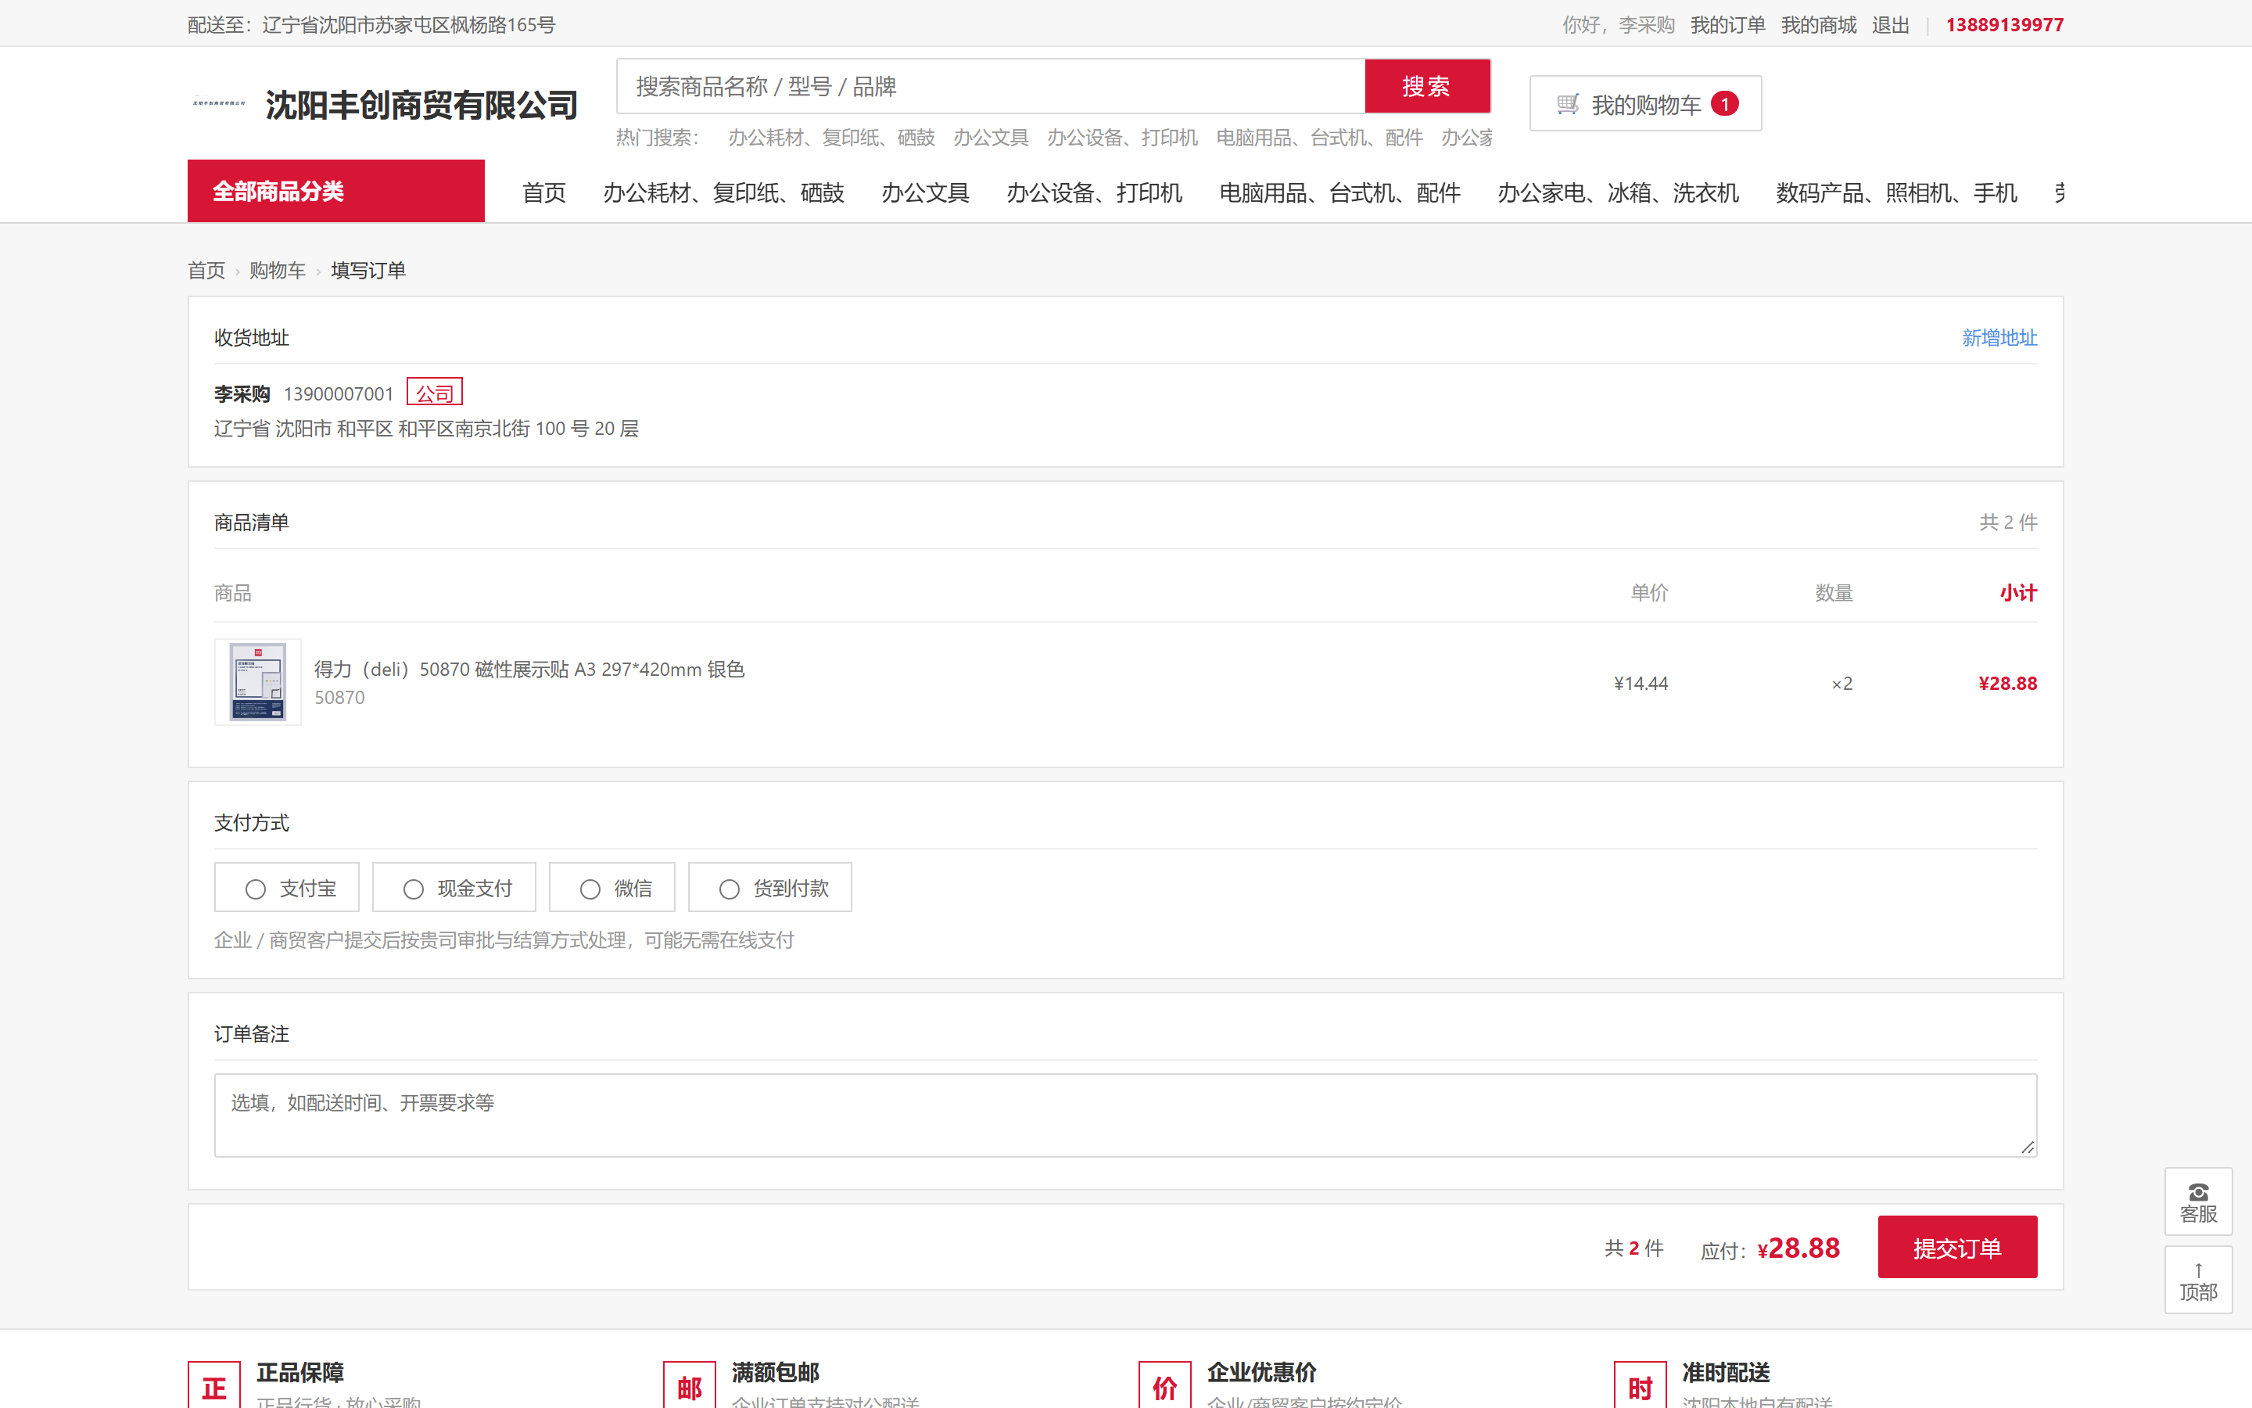Focus the product search input field

point(990,87)
